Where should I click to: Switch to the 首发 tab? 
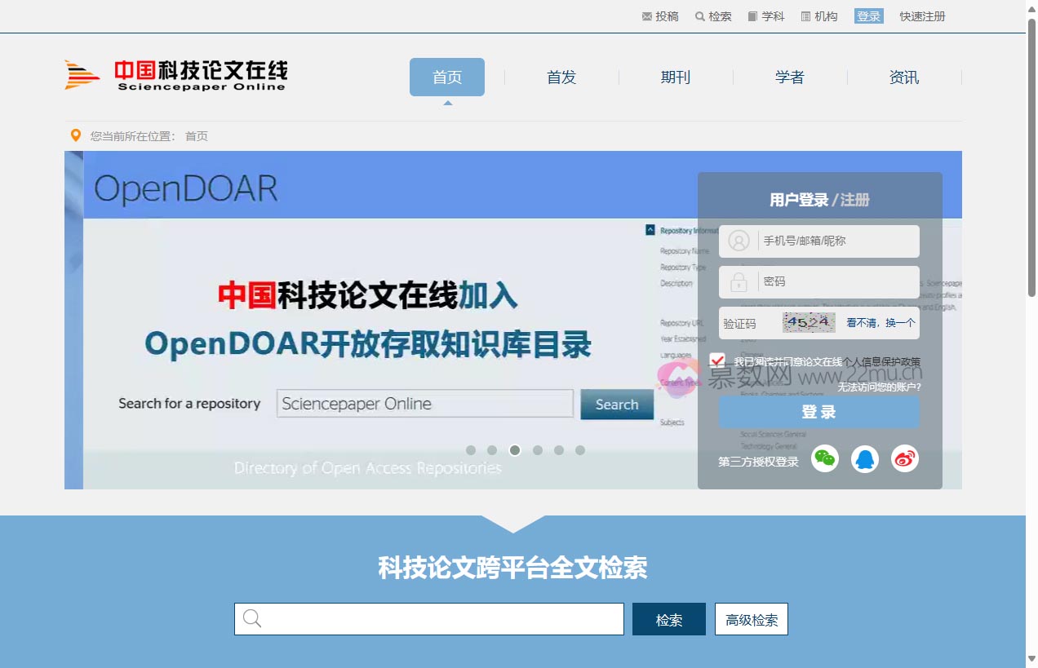[561, 77]
